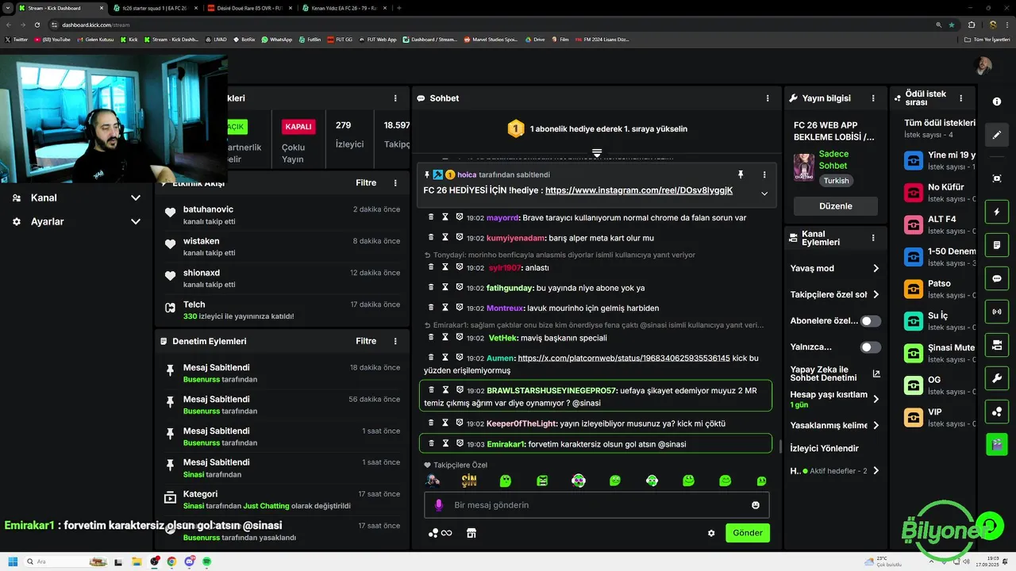This screenshot has width=1016, height=571.
Task: Ban fatihgunday using the shield icon
Action: point(459,287)
